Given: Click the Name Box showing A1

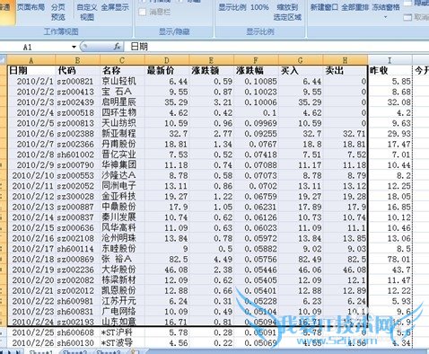Looking at the screenshot, I should (36, 47).
